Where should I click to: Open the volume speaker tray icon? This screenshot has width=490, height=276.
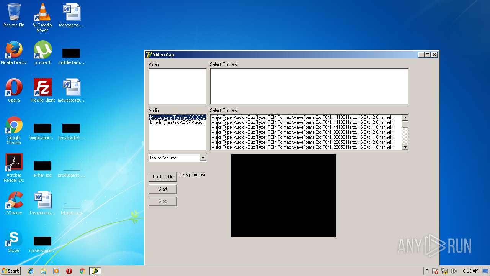[454, 271]
